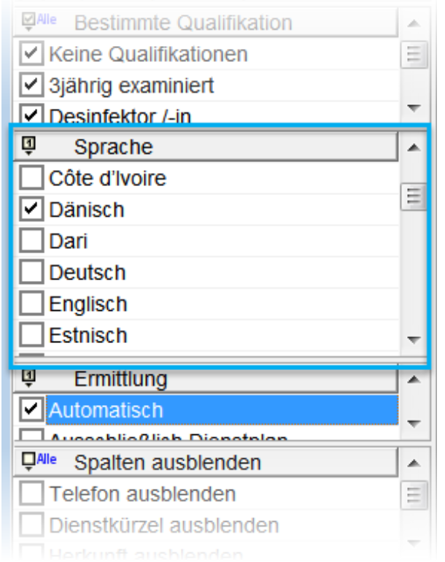Screen dimensions: 445x562
Task: Tick the Englisch checkbox
Action: pyautogui.click(x=31, y=304)
